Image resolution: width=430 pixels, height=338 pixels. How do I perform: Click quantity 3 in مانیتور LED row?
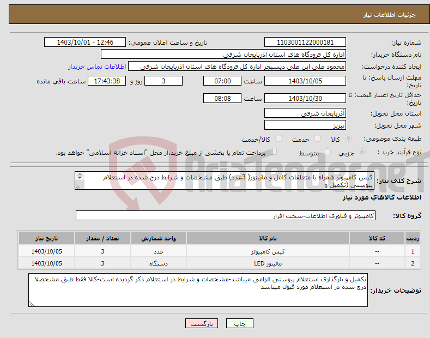click(x=102, y=263)
